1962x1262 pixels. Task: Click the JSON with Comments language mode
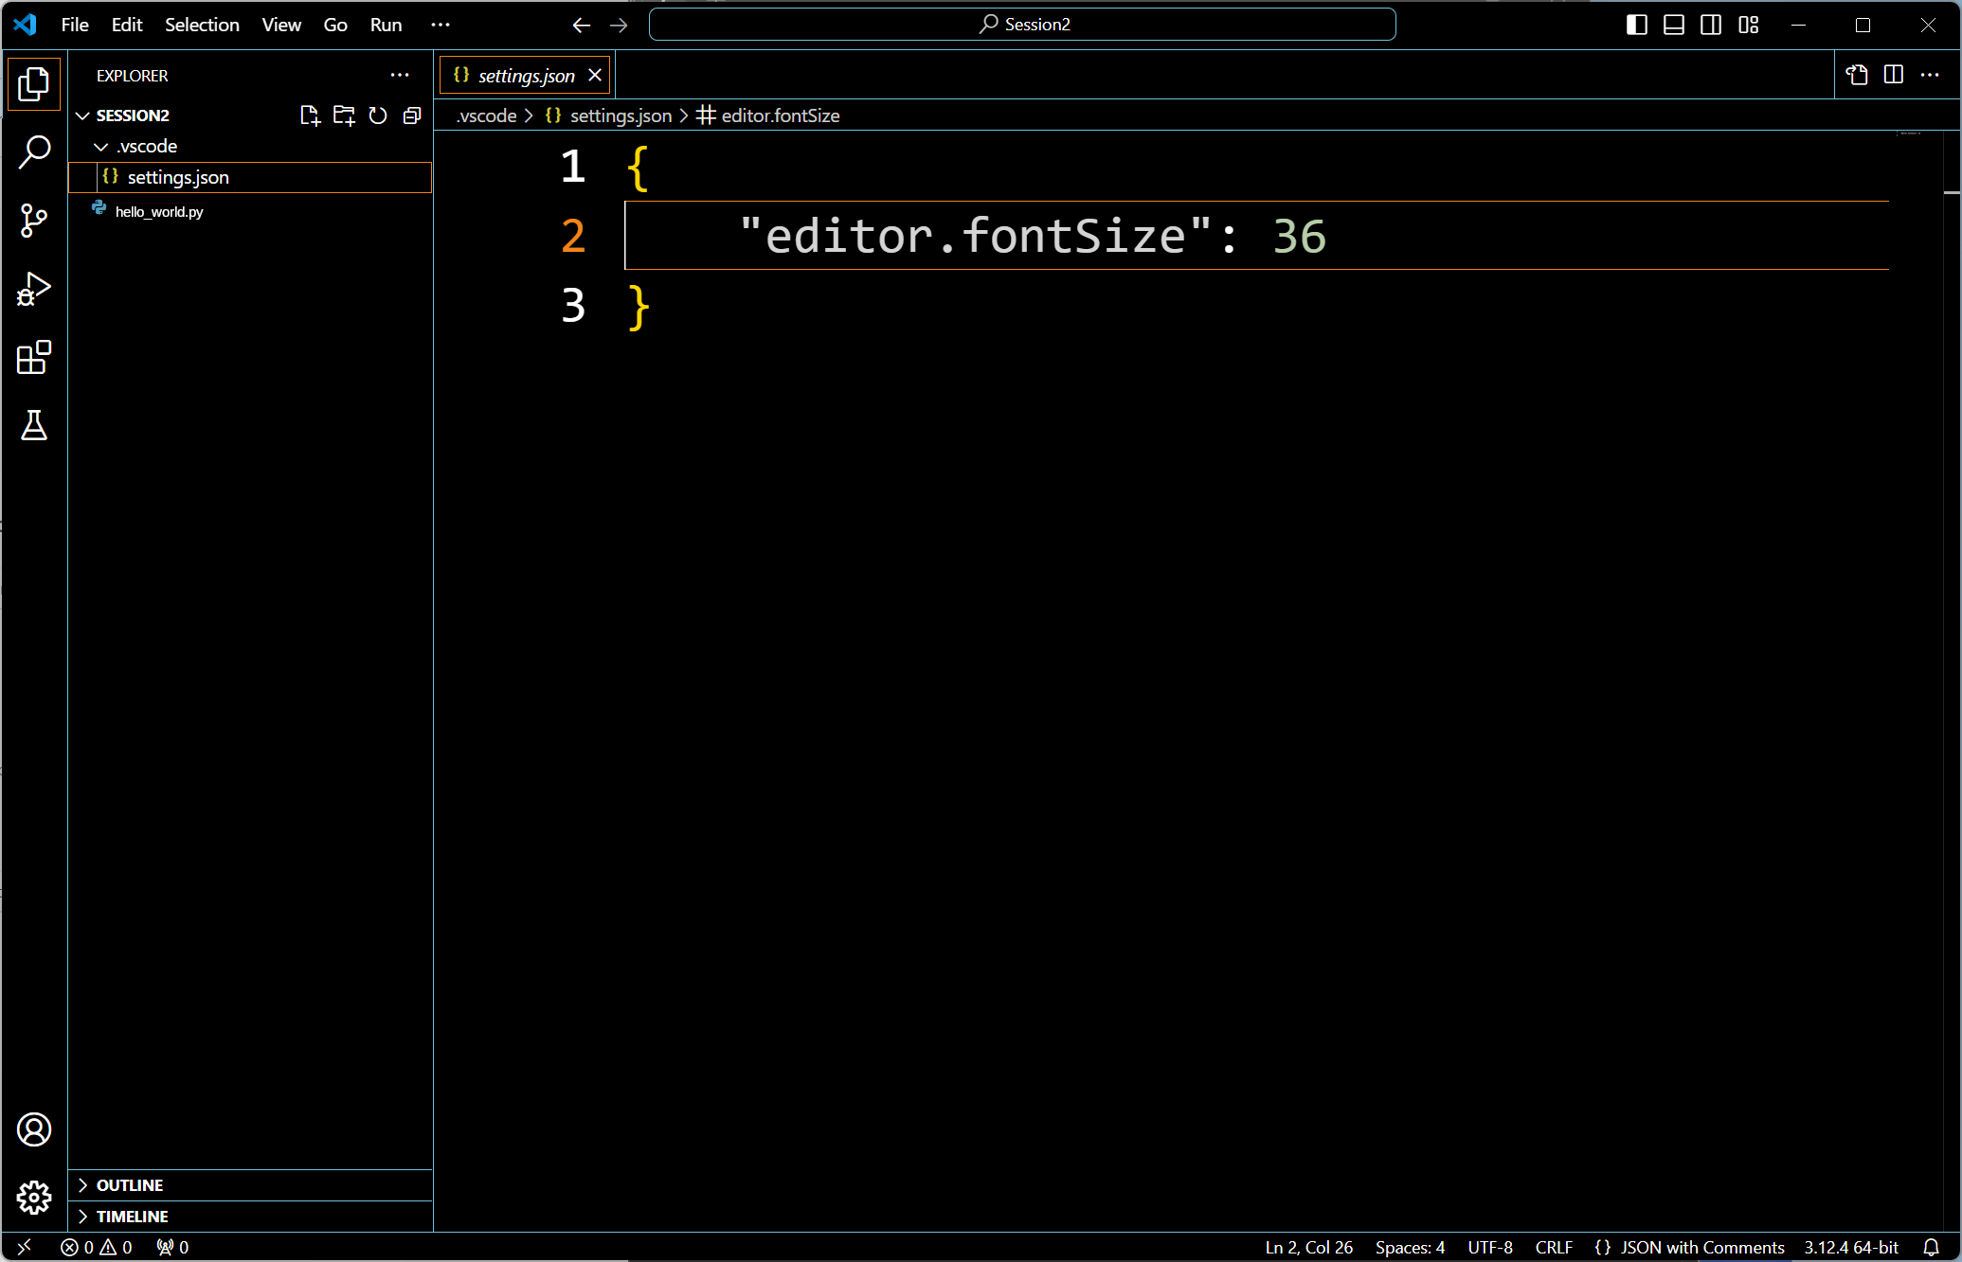click(1701, 1247)
